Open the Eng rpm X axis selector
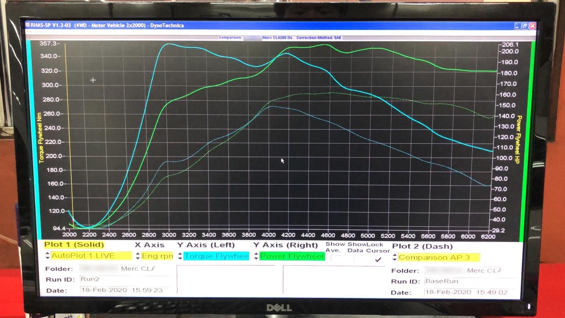 point(157,256)
